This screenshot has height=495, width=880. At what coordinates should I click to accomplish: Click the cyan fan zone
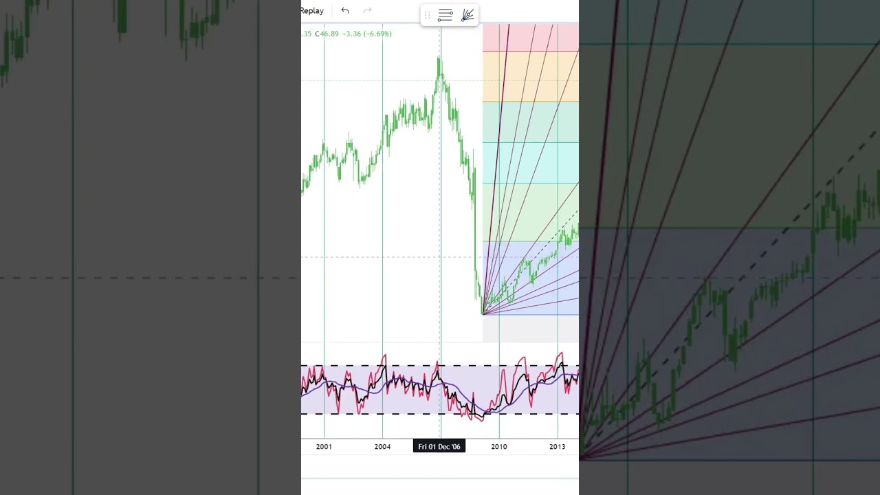click(x=531, y=163)
